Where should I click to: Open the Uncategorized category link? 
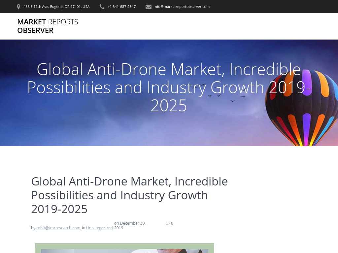pyautogui.click(x=100, y=228)
